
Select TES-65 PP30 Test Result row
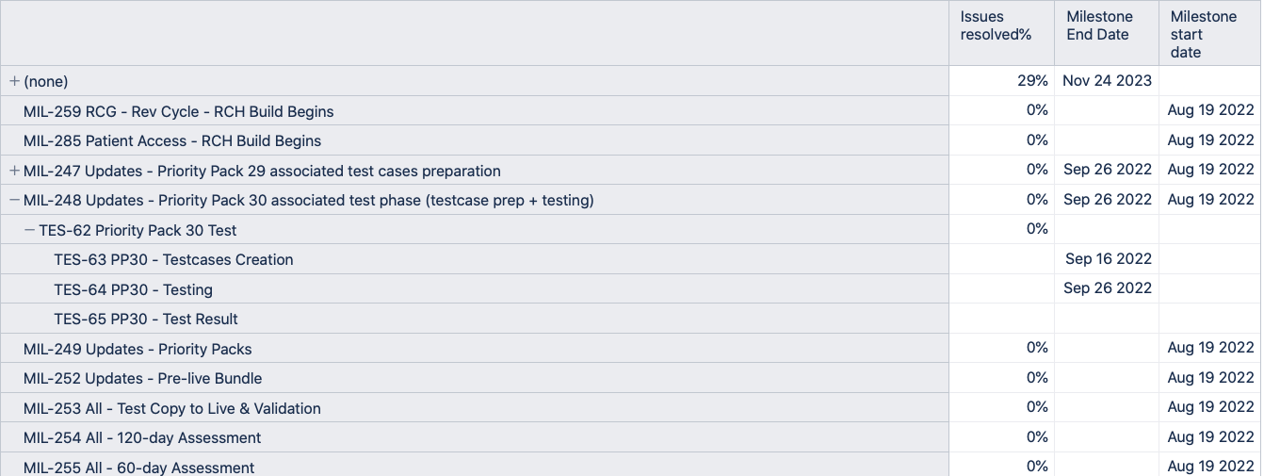pyautogui.click(x=146, y=320)
